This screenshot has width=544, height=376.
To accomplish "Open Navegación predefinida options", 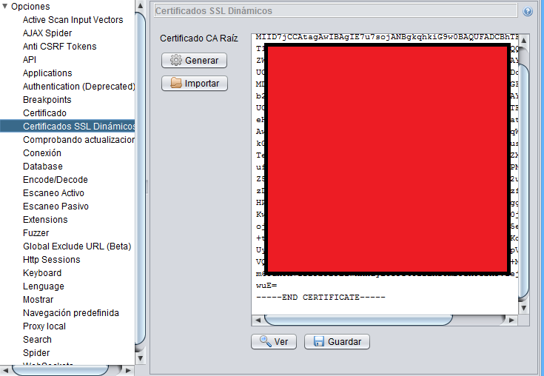I will coord(71,312).
